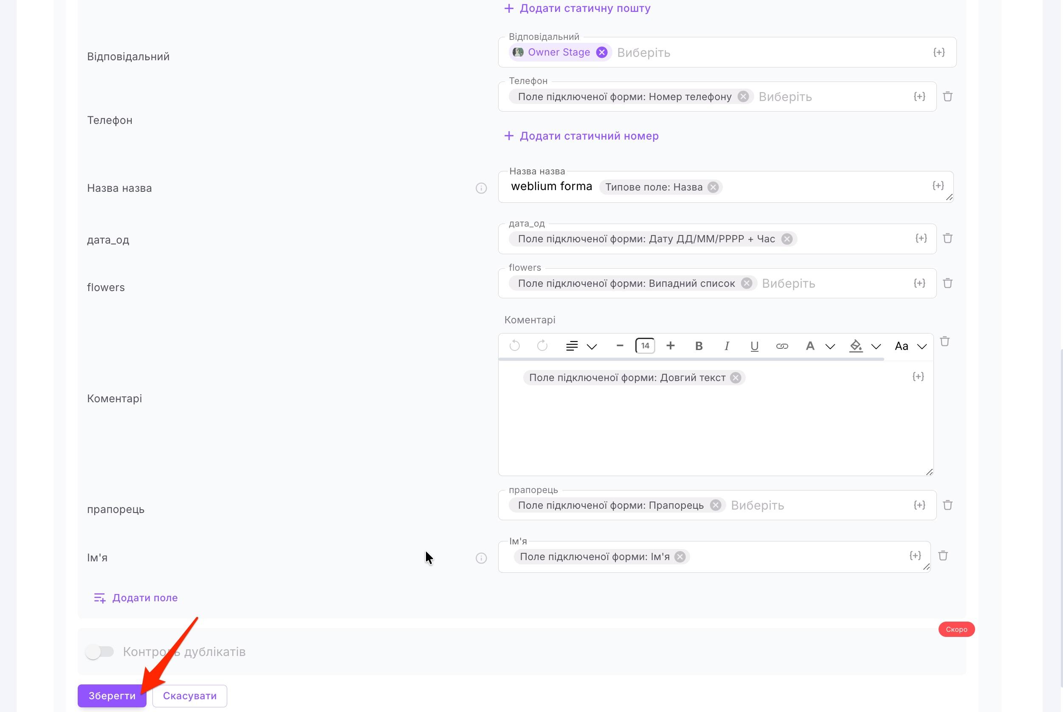Show info tooltip for Назва назва

(x=481, y=188)
